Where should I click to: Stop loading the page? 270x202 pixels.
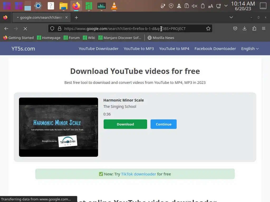pos(25,28)
